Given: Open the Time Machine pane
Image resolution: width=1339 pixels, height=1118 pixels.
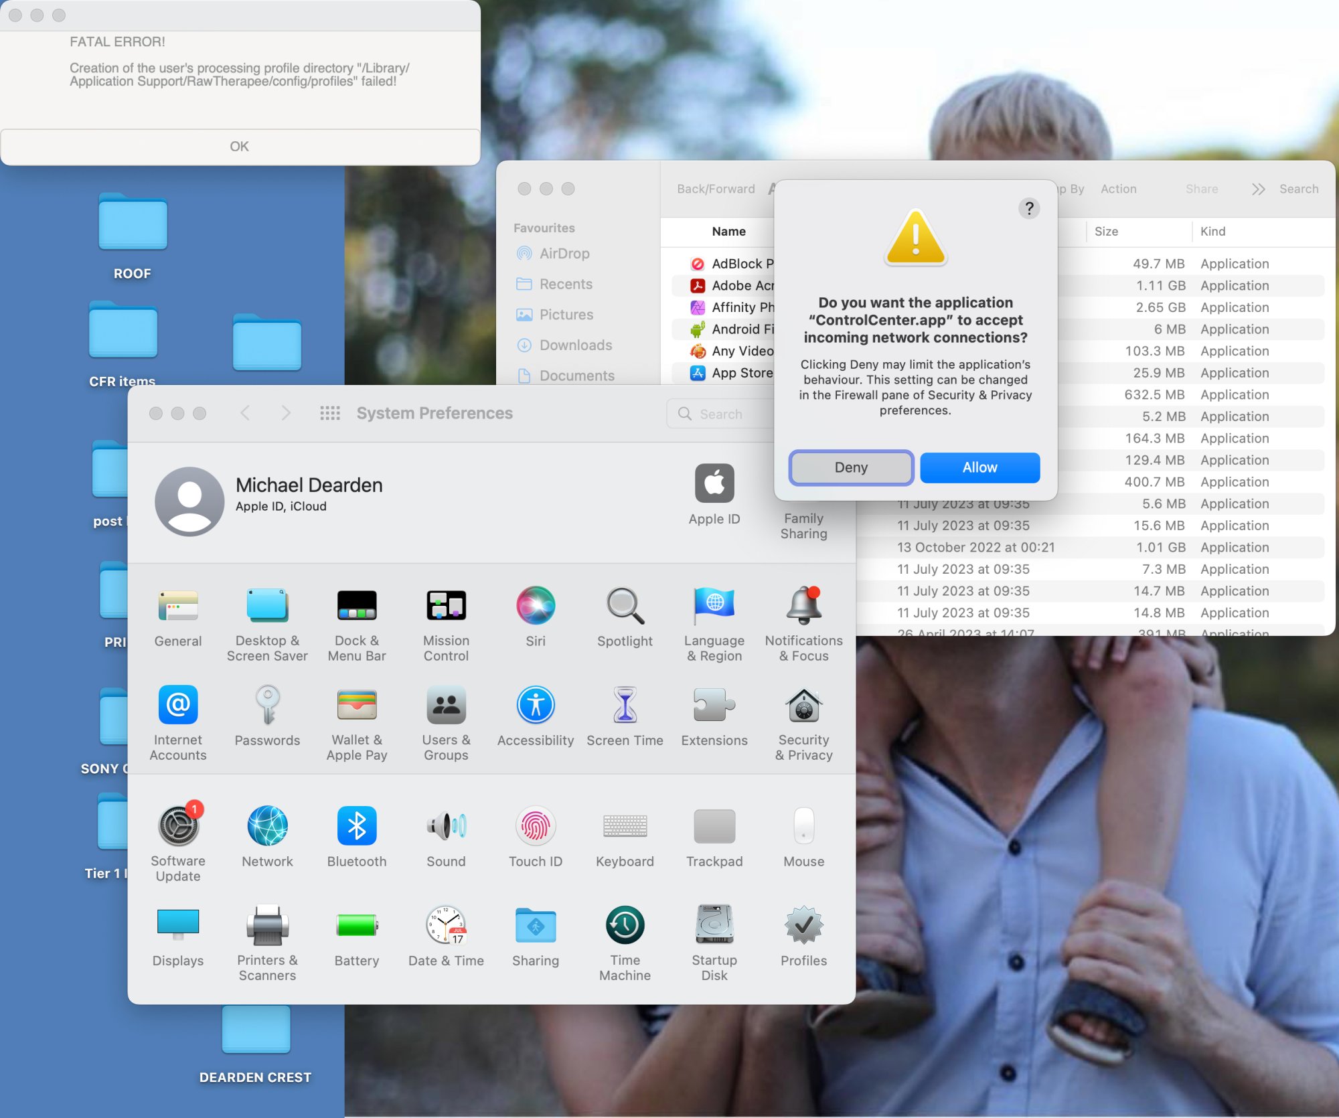Looking at the screenshot, I should pos(625,926).
